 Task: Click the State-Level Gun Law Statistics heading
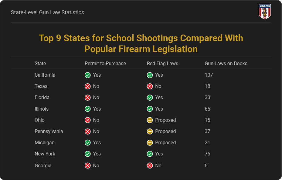point(47,12)
